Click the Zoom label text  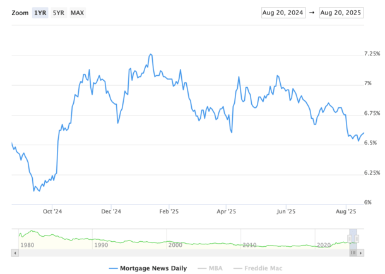tap(20, 13)
